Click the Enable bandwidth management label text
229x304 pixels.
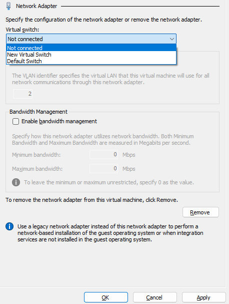pyautogui.click(x=59, y=121)
